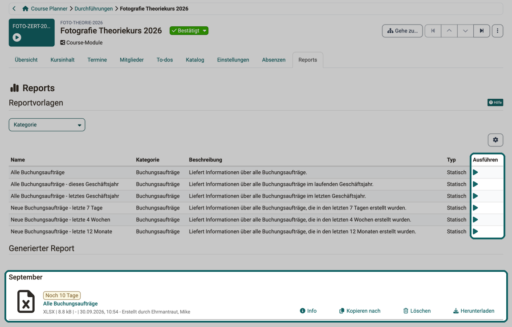Go to previous element up chevron
This screenshot has width=512, height=327.
coord(449,31)
